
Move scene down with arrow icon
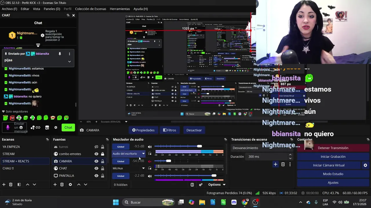coord(34,185)
